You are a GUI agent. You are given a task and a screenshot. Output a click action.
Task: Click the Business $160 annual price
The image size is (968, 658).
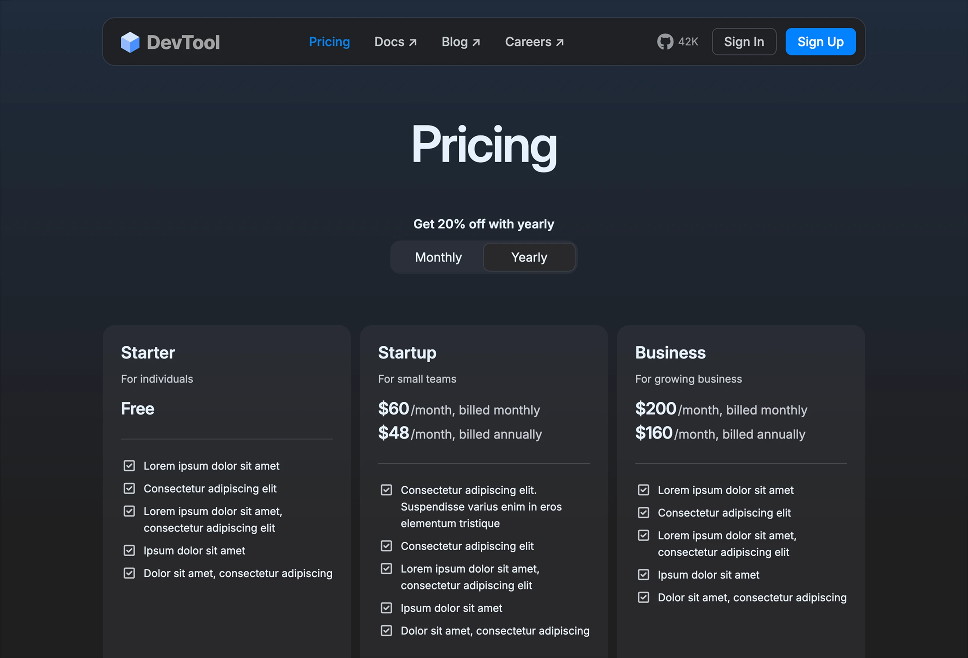[x=653, y=433]
